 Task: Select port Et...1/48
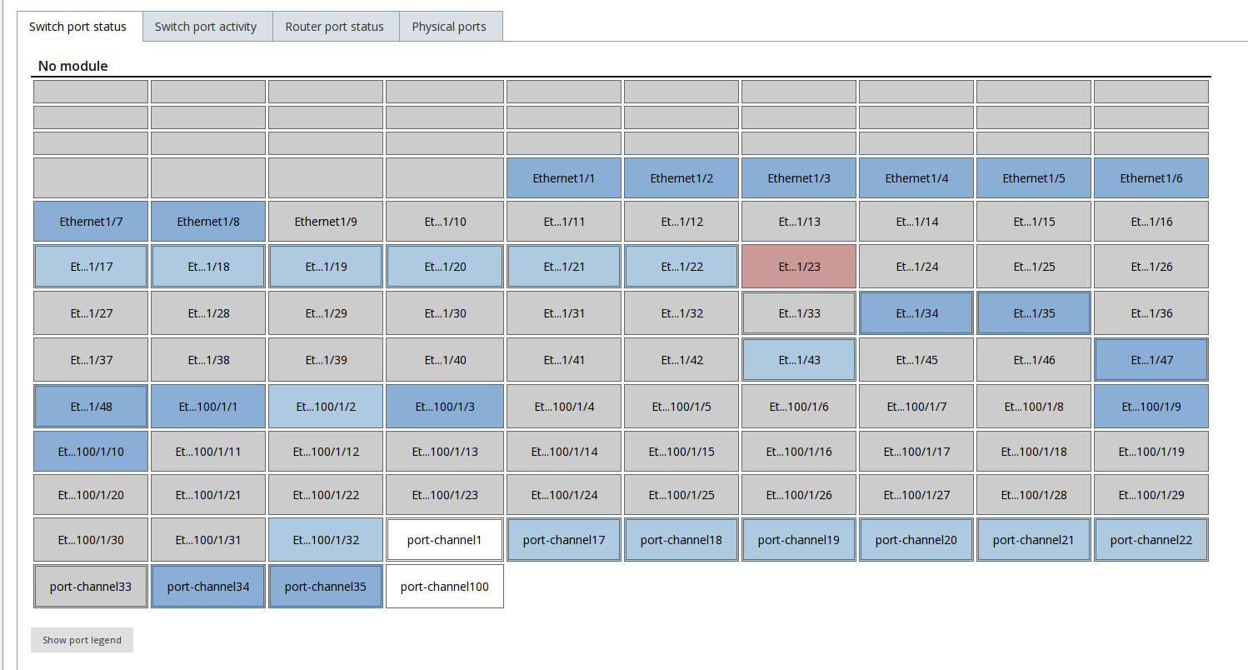(91, 407)
